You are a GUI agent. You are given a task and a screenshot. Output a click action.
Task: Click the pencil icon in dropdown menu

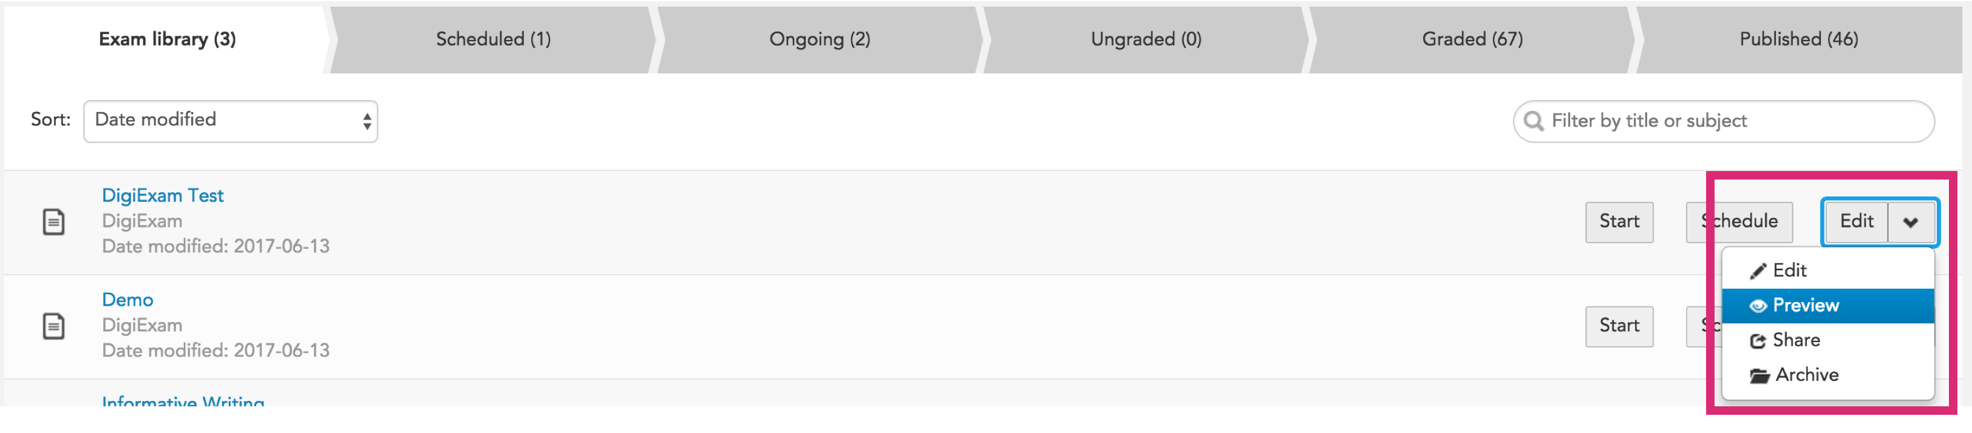(x=1758, y=272)
